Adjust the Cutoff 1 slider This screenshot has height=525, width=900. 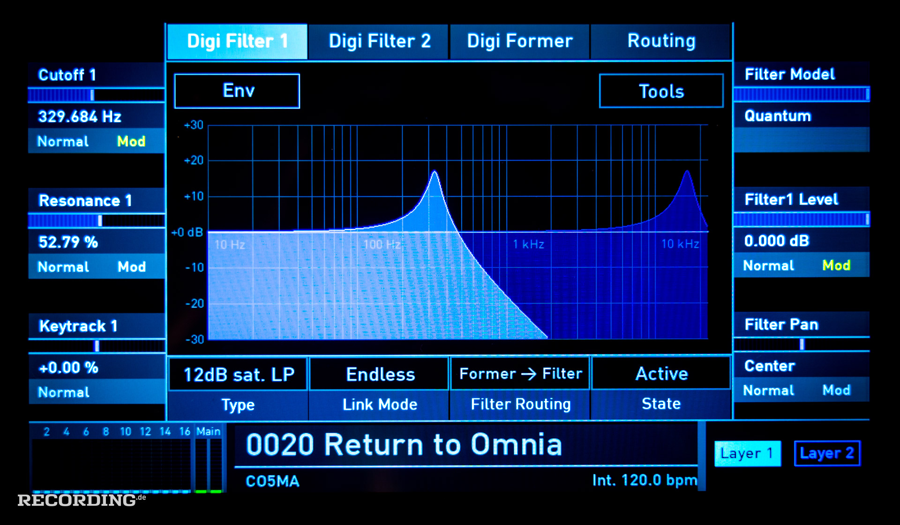[96, 95]
